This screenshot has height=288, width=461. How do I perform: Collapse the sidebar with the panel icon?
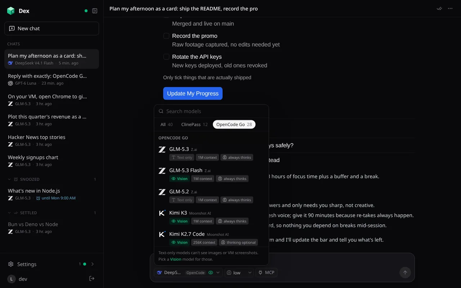95,11
